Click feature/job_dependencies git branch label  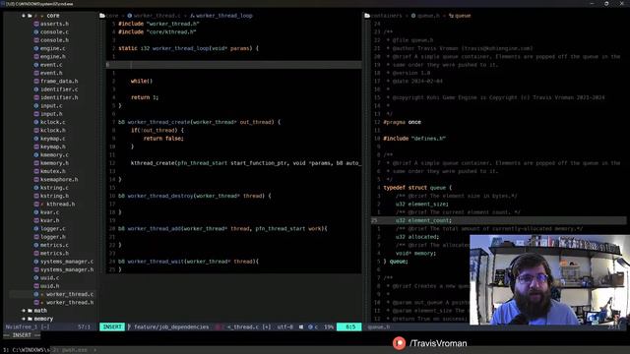coord(171,327)
